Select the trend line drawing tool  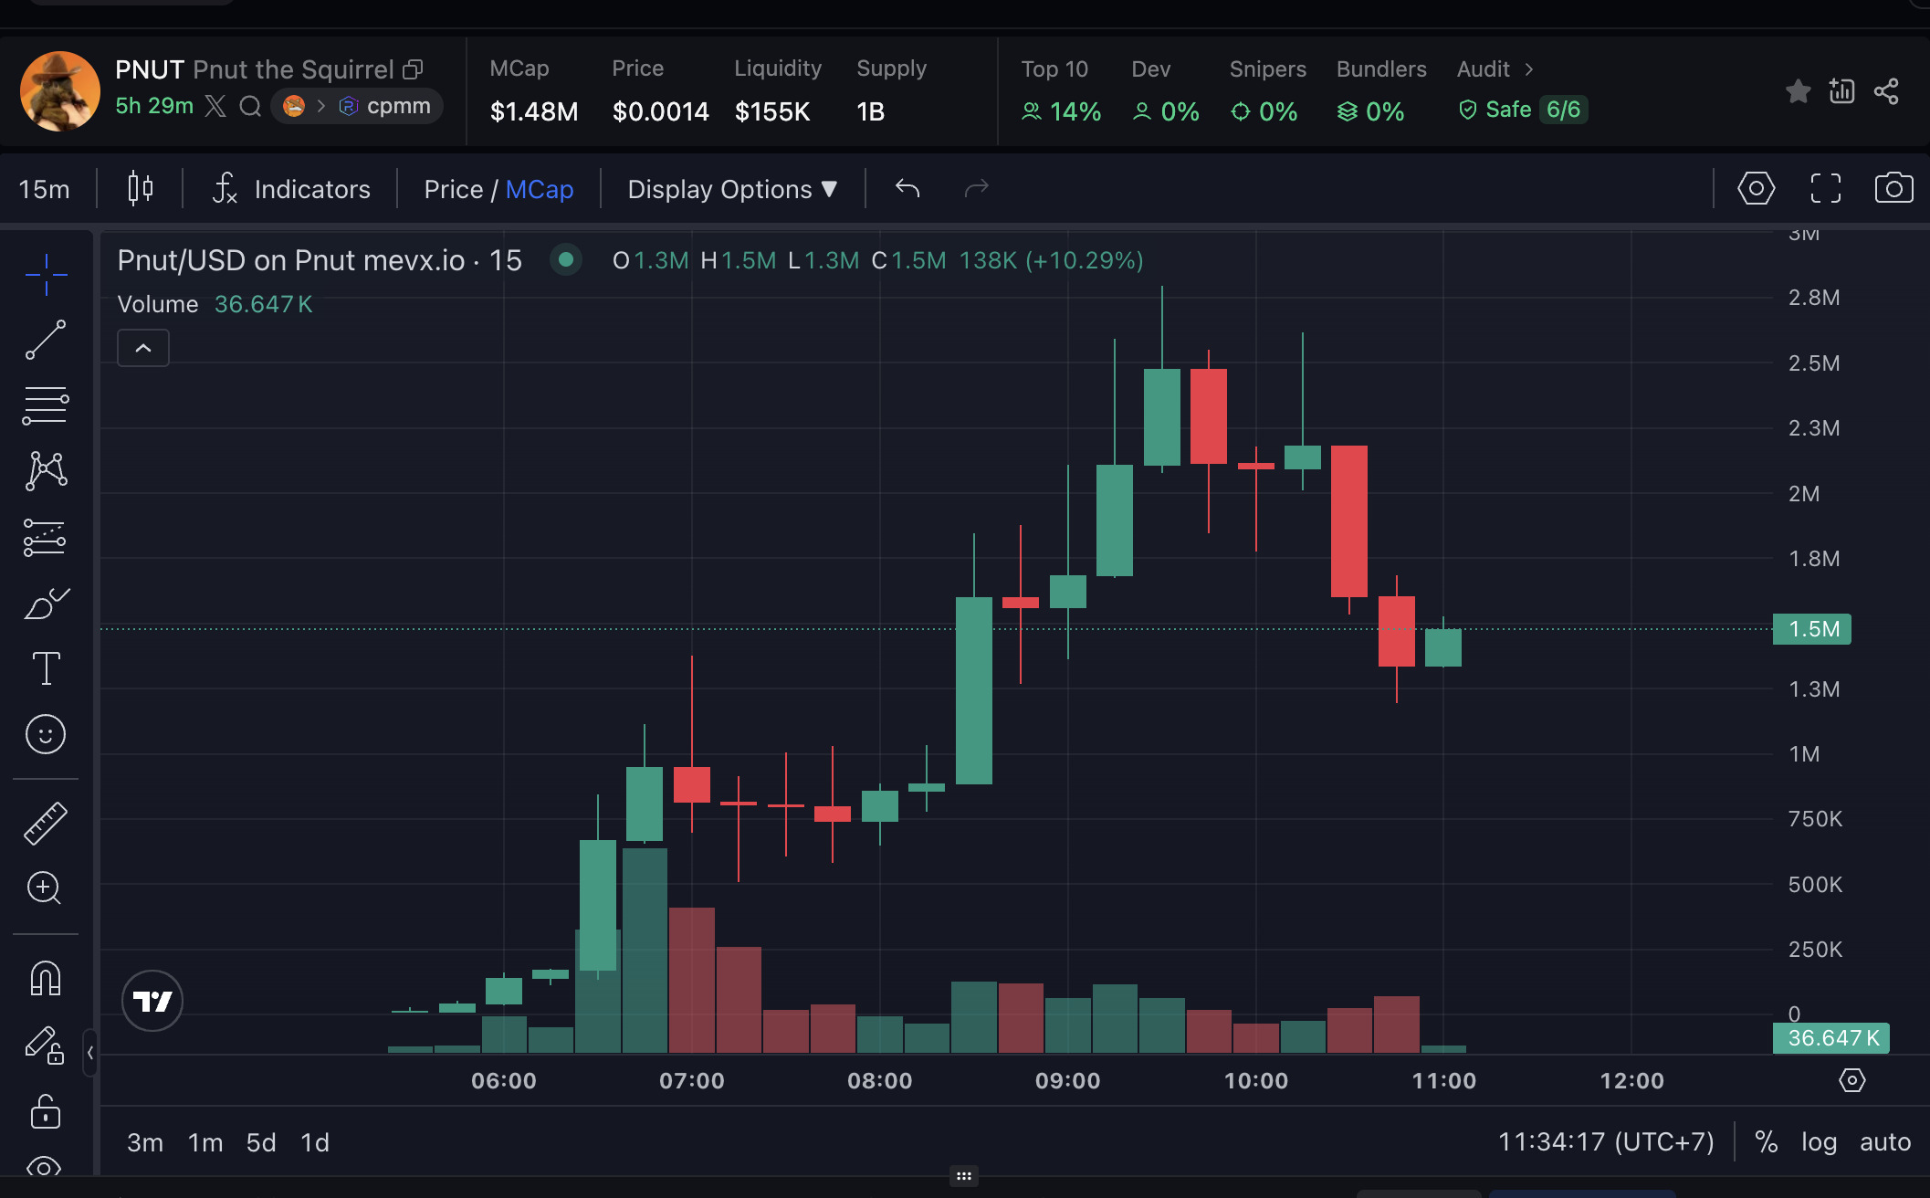46,340
